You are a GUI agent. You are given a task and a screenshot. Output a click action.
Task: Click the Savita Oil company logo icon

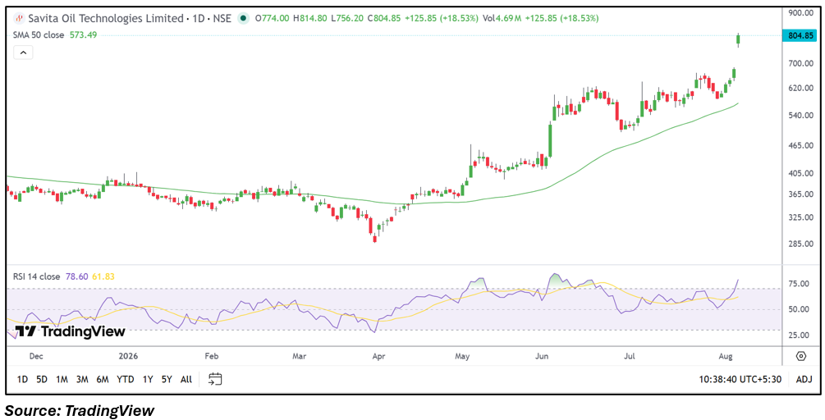20,18
